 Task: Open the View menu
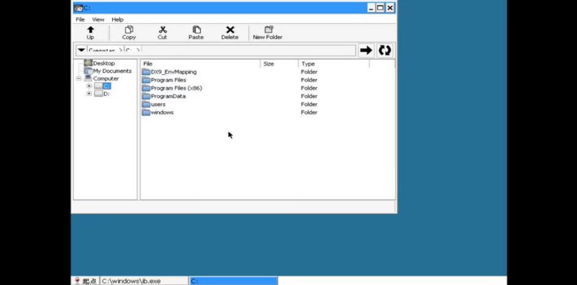98,20
